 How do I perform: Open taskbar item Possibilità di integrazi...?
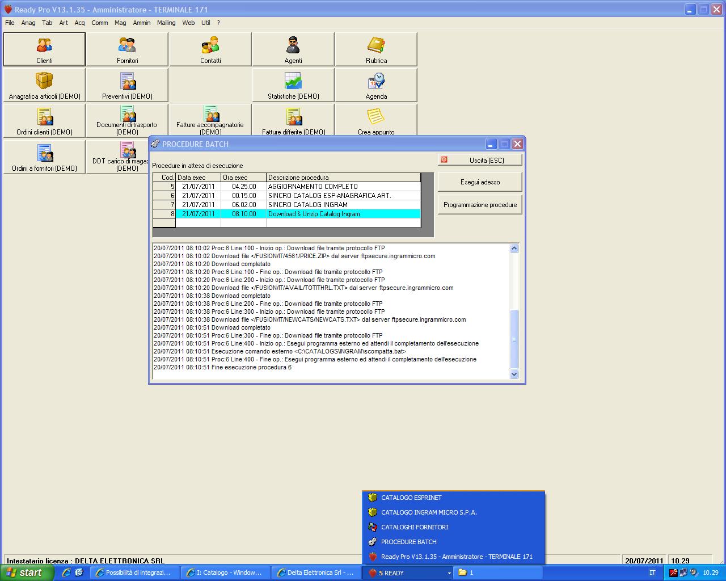pos(134,572)
